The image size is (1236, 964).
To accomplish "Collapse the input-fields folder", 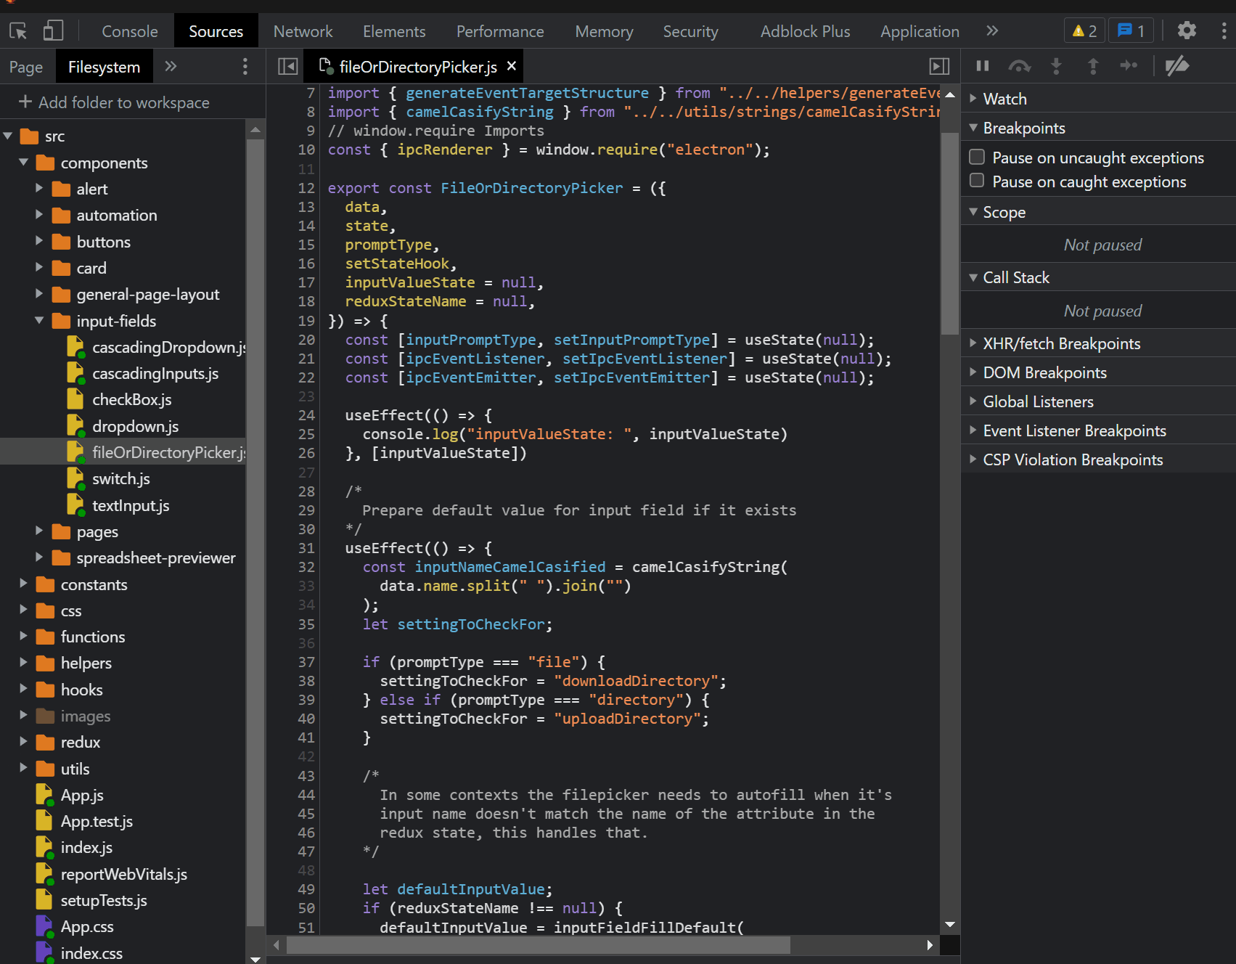I will (39, 320).
